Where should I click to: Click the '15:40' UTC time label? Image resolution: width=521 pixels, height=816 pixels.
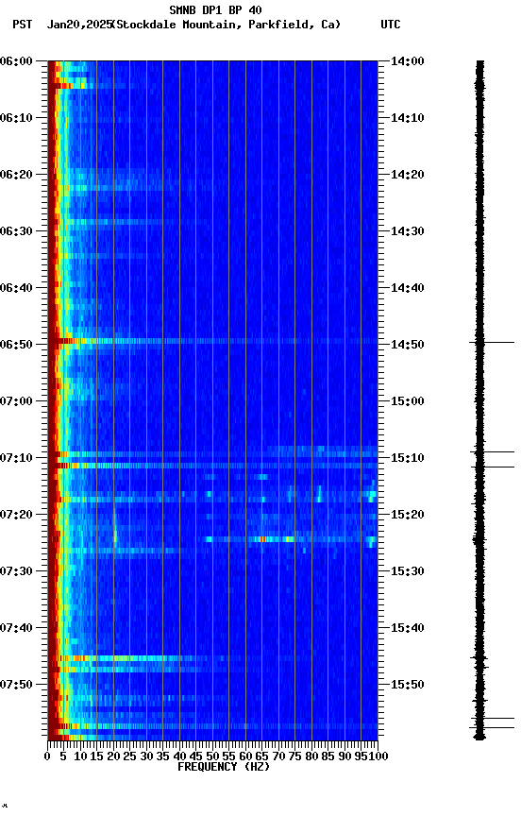click(408, 628)
